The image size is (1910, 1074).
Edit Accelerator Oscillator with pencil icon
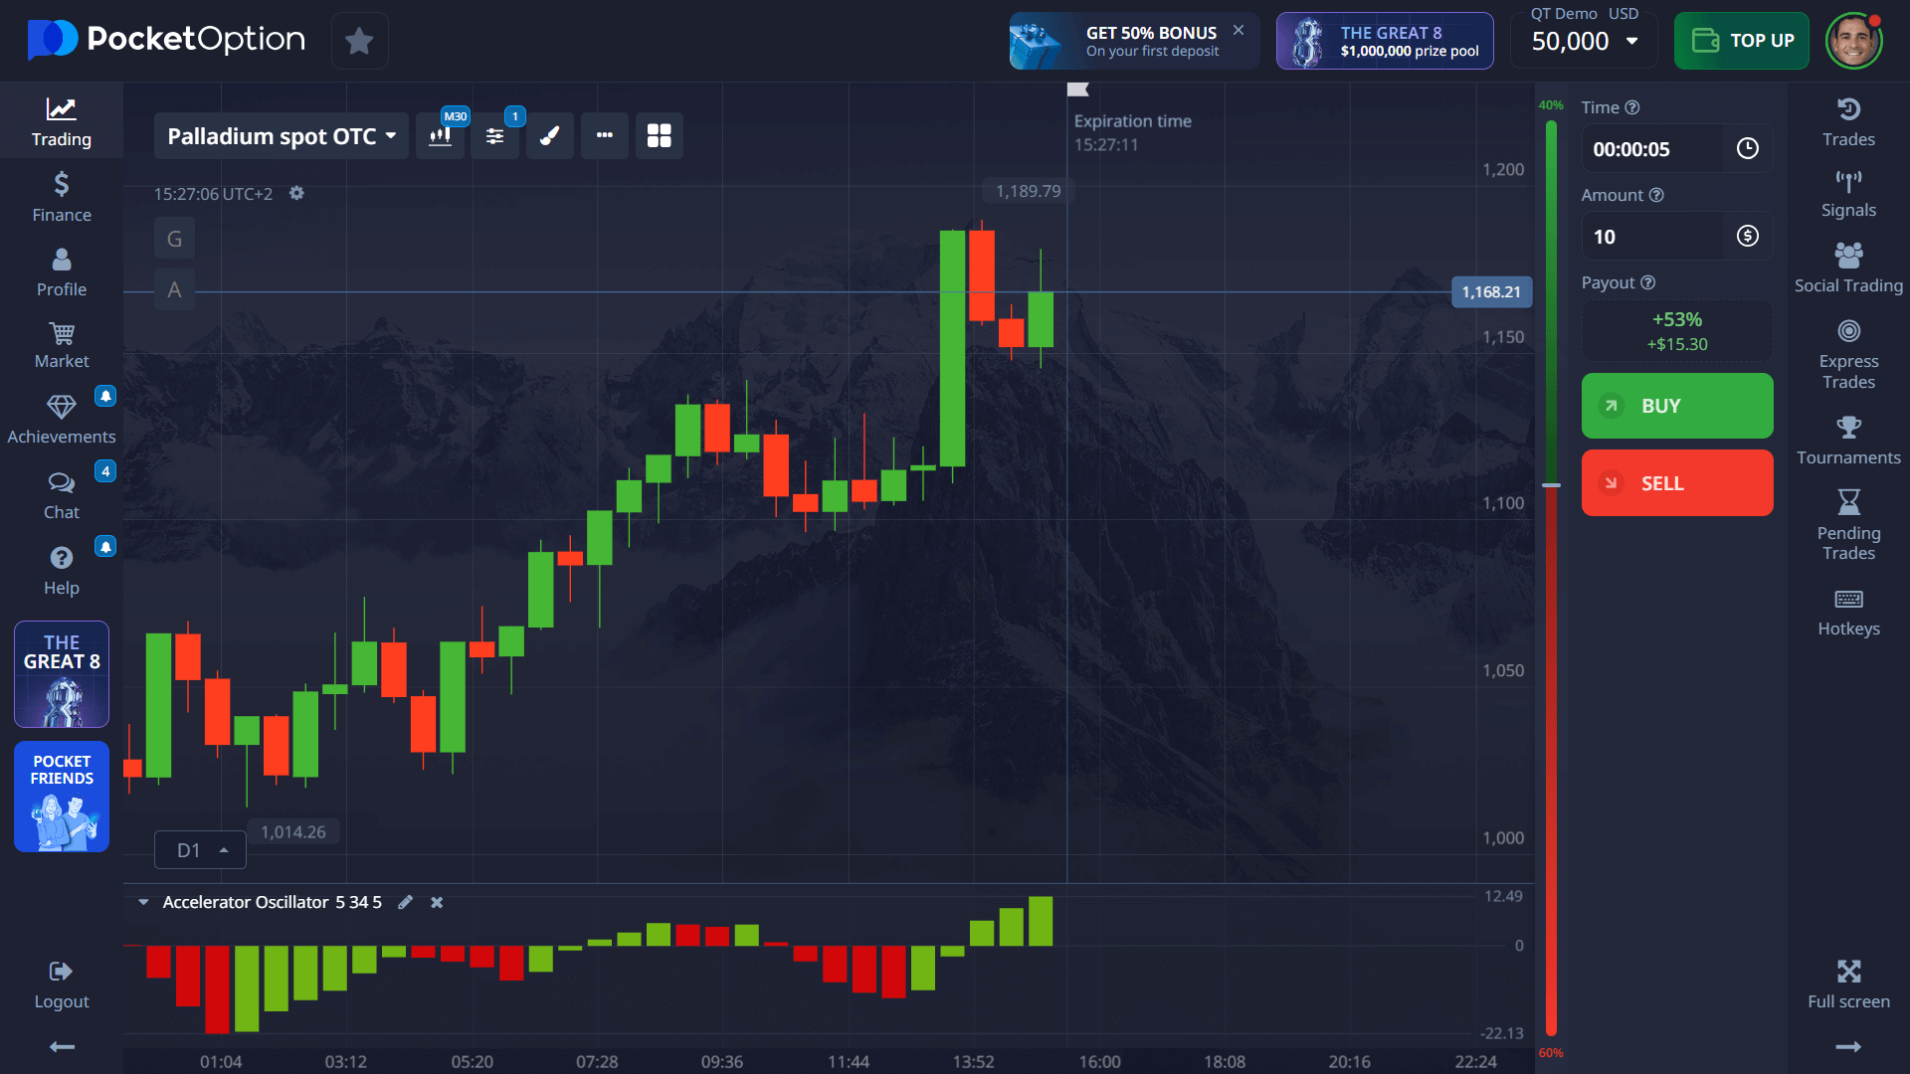(x=405, y=902)
